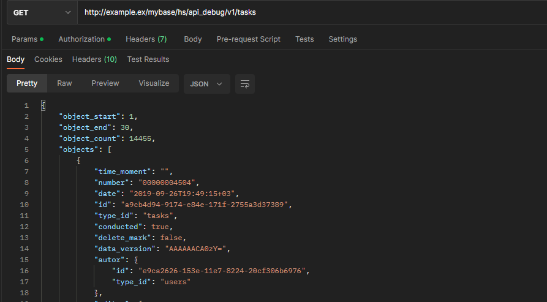The height and width of the screenshot is (302, 547).
Task: Select the Preview view mode
Action: [x=105, y=83]
